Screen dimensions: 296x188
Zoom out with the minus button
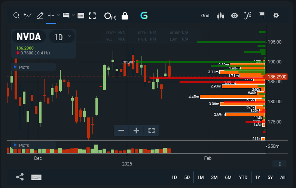(121, 131)
